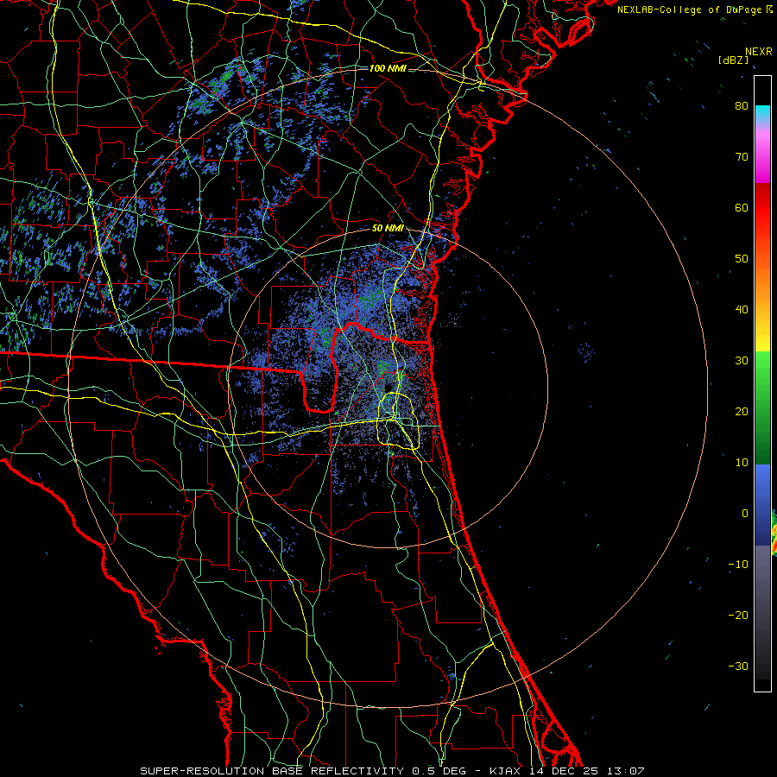Select the 20 value on dBZ scale

742,411
